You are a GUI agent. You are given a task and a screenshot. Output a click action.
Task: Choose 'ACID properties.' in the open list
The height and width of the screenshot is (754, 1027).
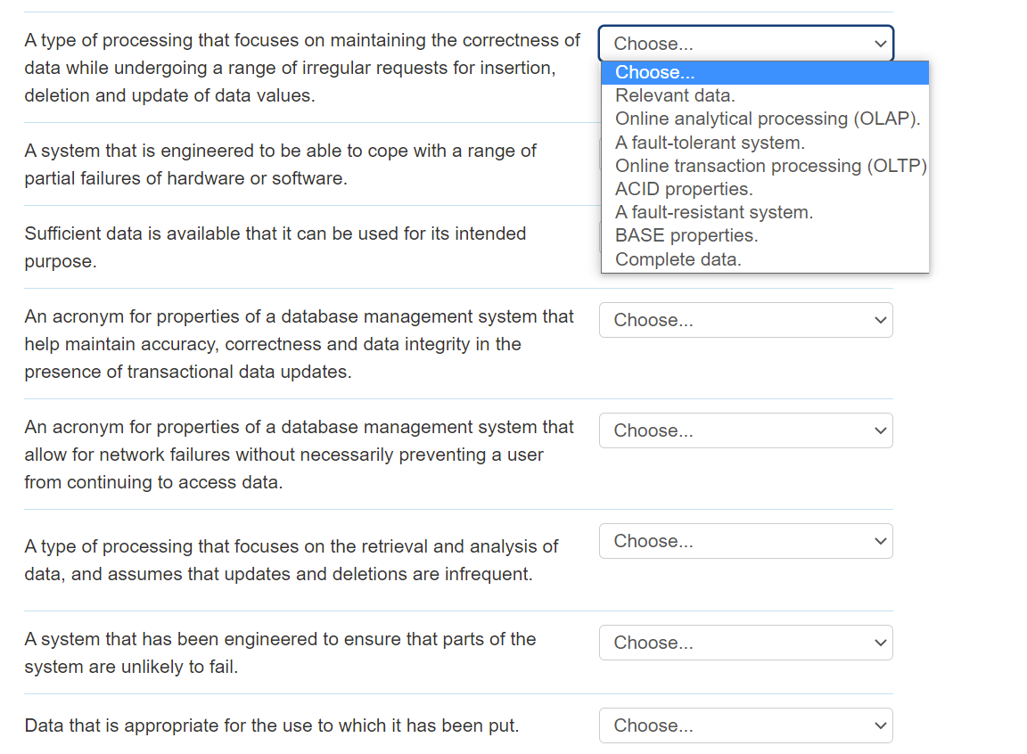tap(684, 189)
